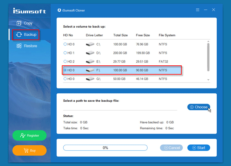Select the HD 2 E:\ radio button
This screenshot has height=166, width=231.
[65, 62]
